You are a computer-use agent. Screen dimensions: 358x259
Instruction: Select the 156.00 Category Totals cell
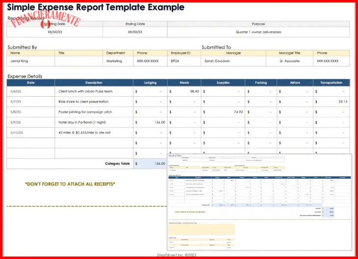click(x=150, y=164)
